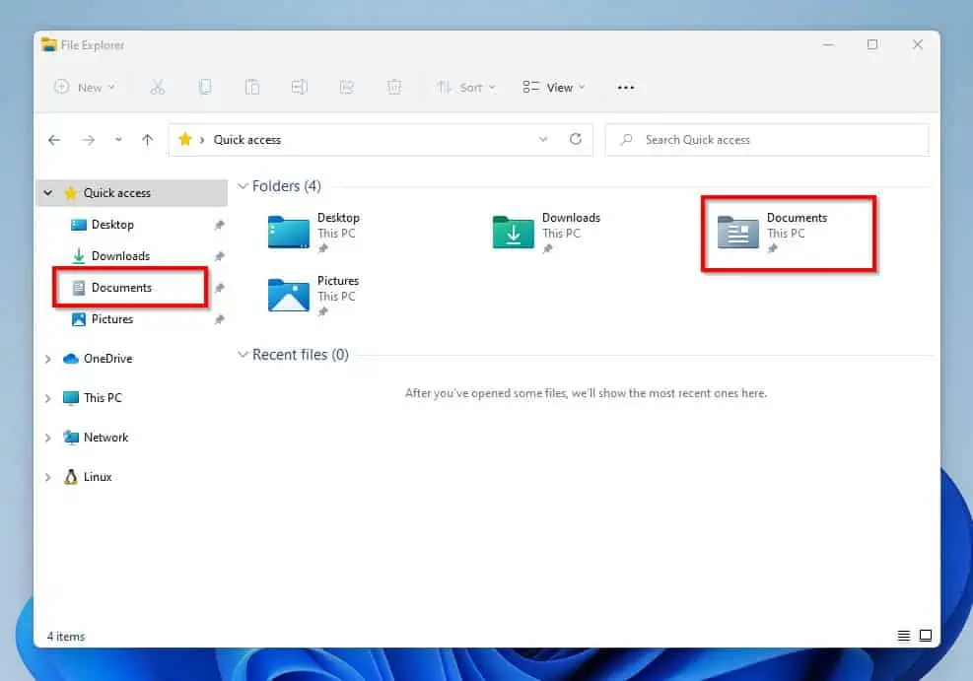Select Linux in the sidebar
The width and height of the screenshot is (973, 681).
[x=98, y=476]
